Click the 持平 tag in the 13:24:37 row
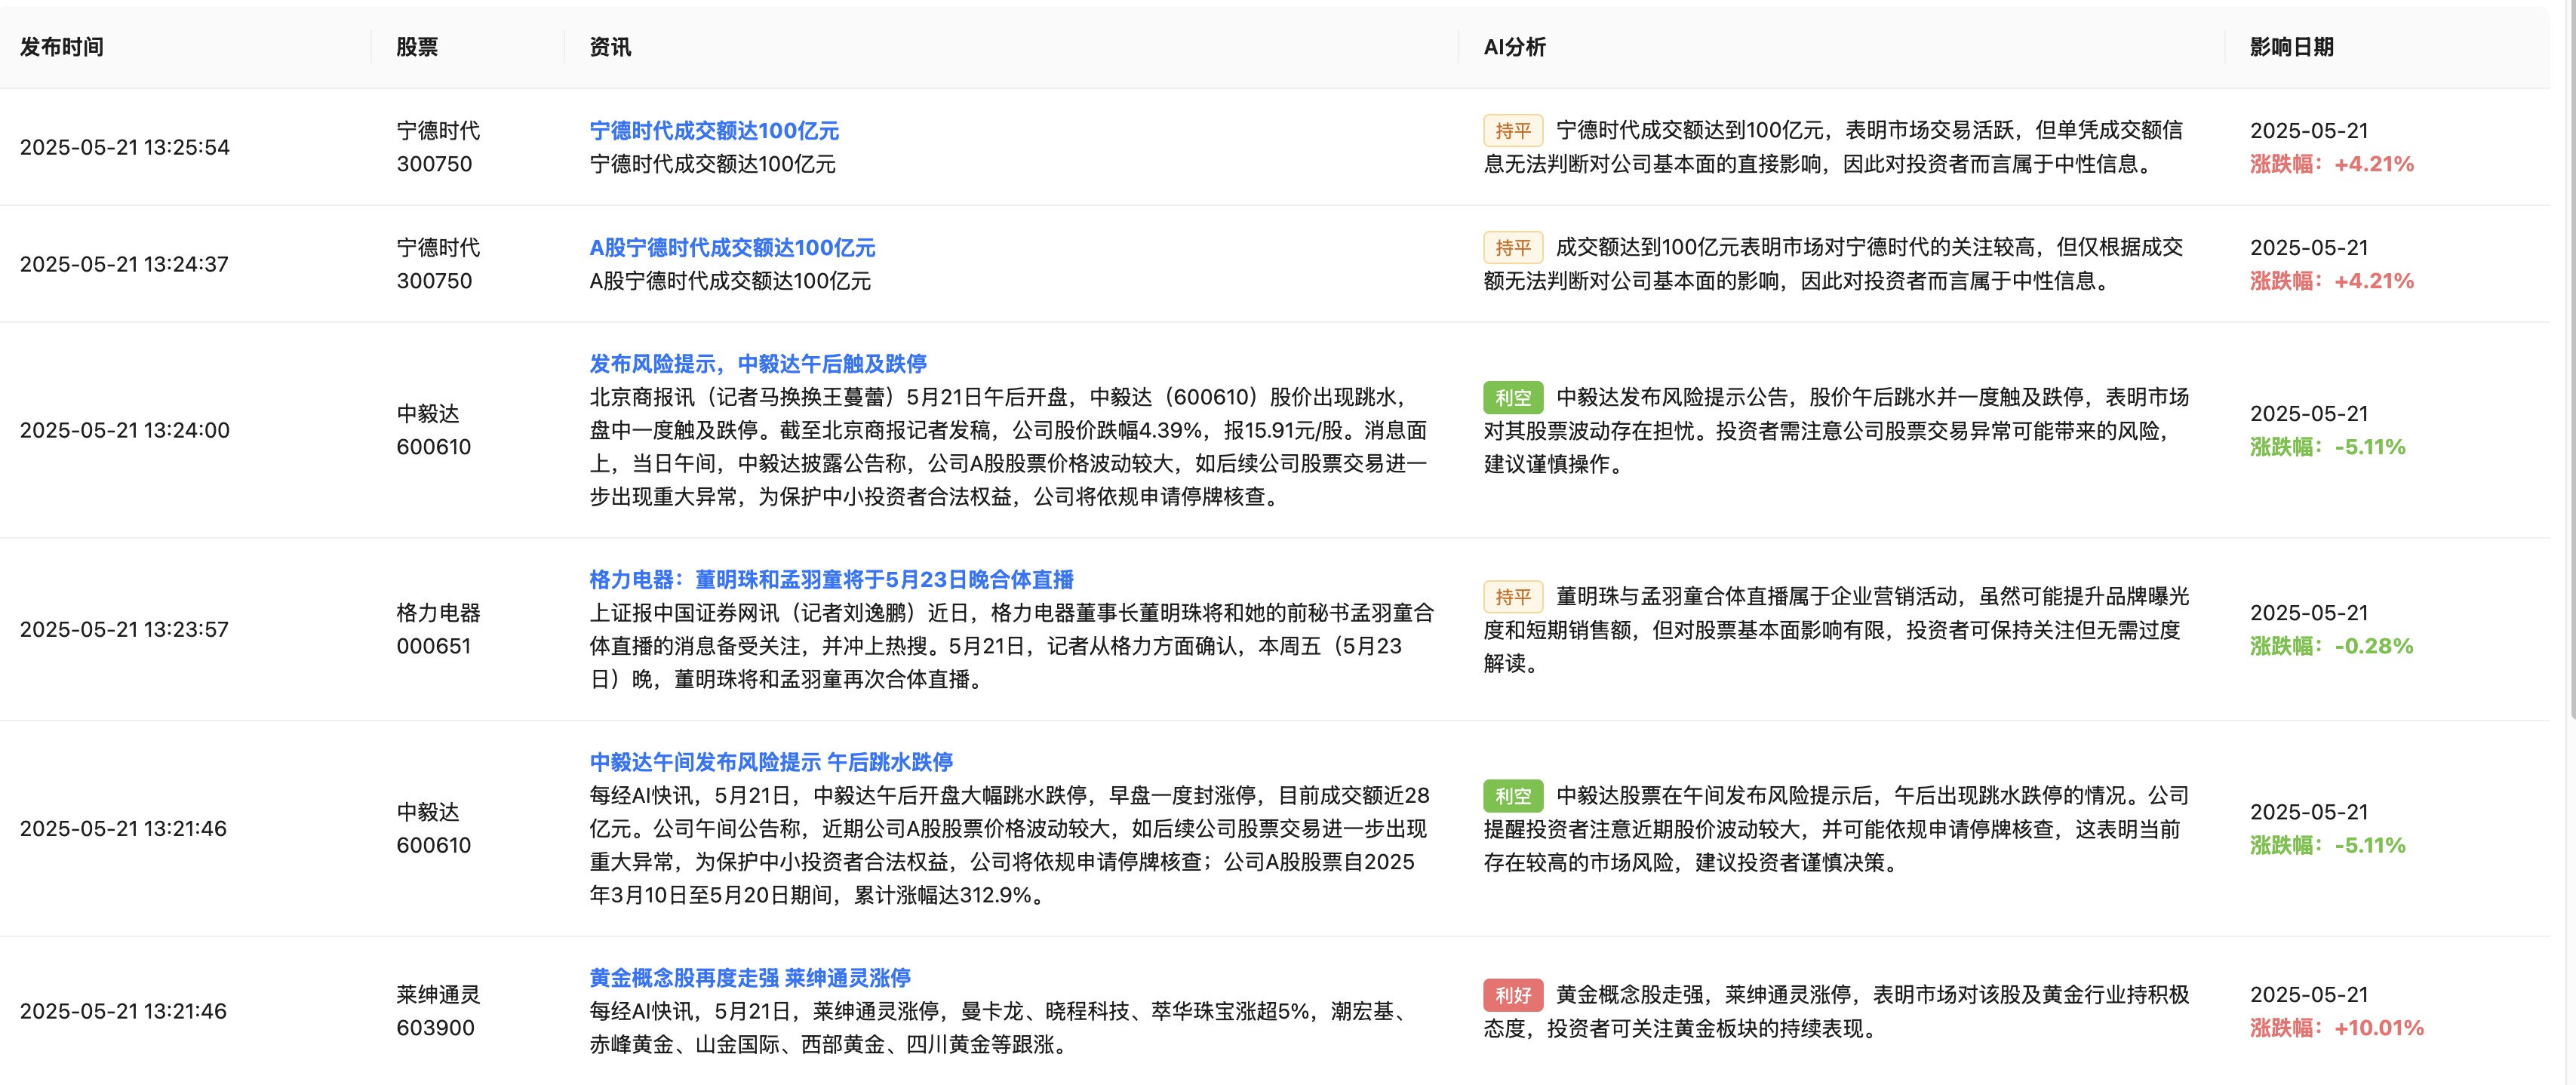Image resolution: width=2576 pixels, height=1085 pixels. click(1513, 247)
